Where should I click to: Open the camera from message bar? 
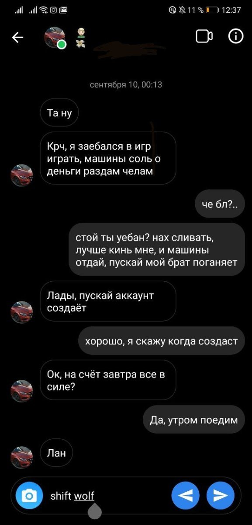[x=29, y=495]
